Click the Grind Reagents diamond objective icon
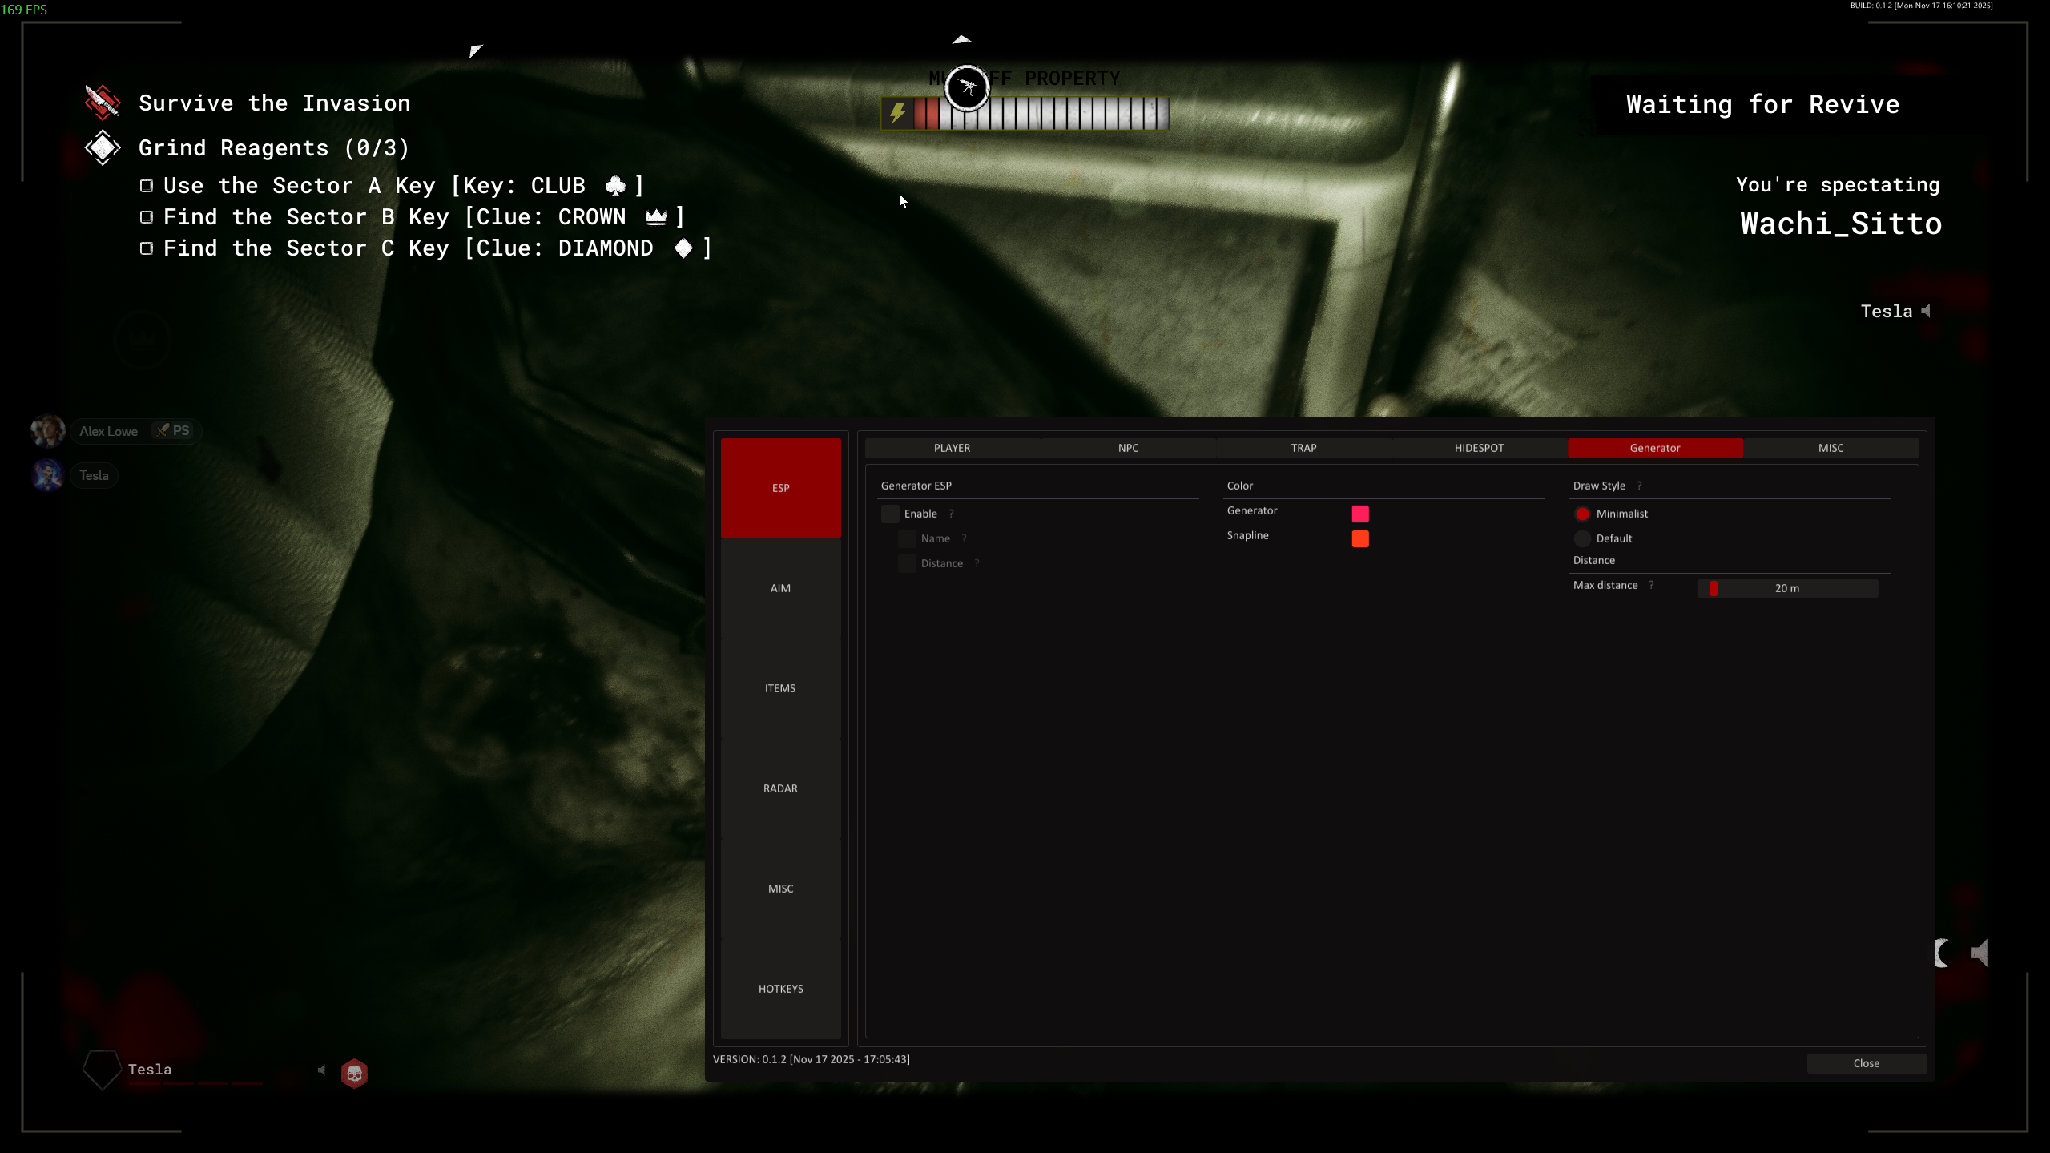 103,147
